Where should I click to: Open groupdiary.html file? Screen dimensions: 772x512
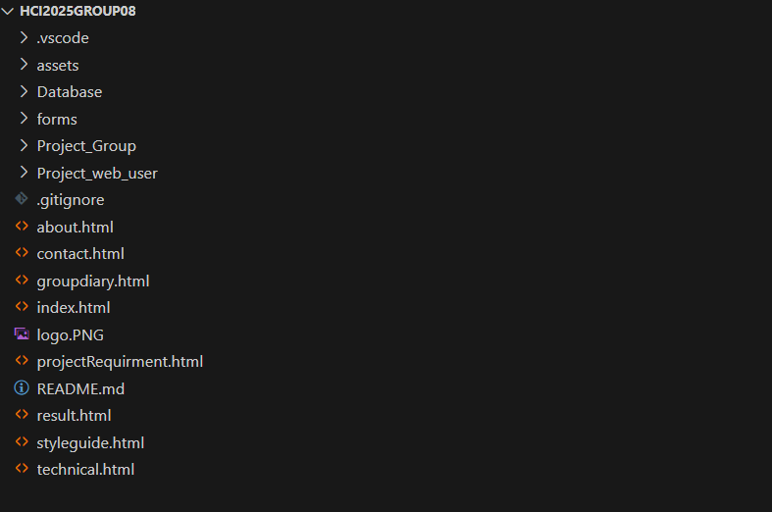[93, 281]
